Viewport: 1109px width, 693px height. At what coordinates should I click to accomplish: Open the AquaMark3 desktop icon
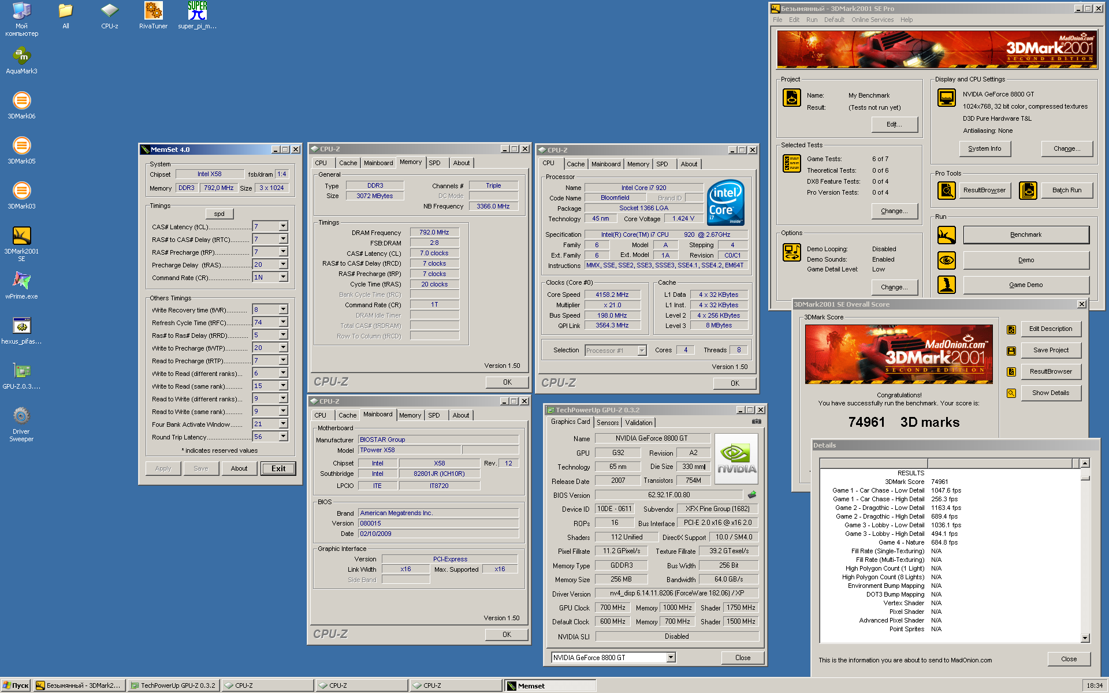click(x=21, y=61)
